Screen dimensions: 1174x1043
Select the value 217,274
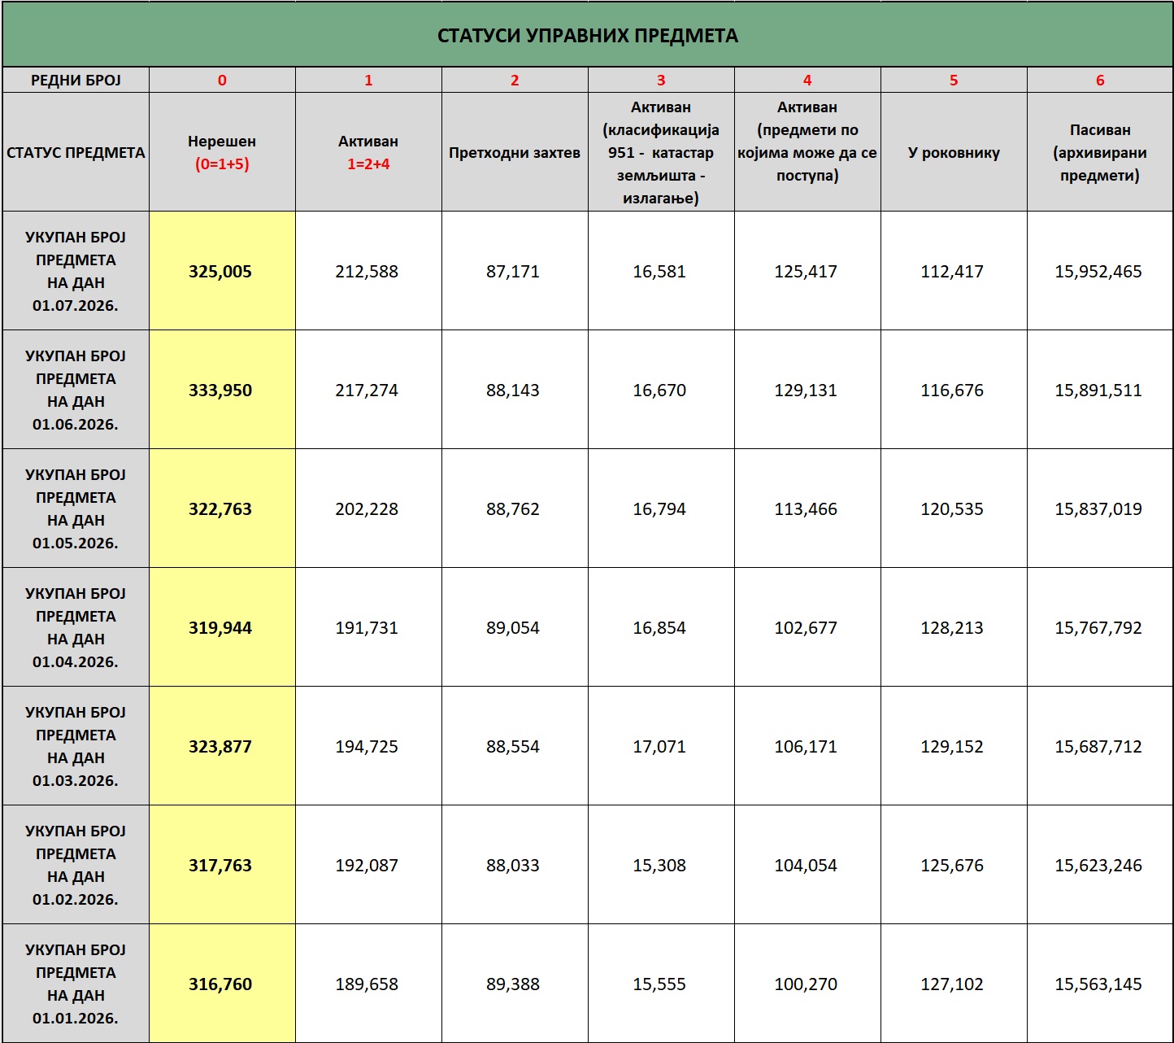point(367,391)
